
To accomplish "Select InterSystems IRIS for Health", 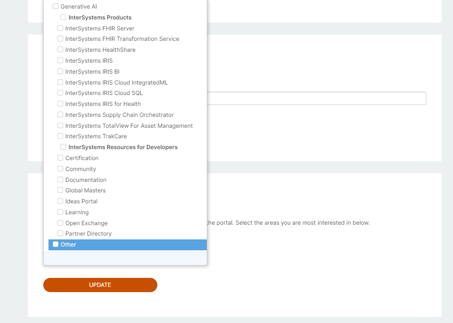I will (x=60, y=104).
